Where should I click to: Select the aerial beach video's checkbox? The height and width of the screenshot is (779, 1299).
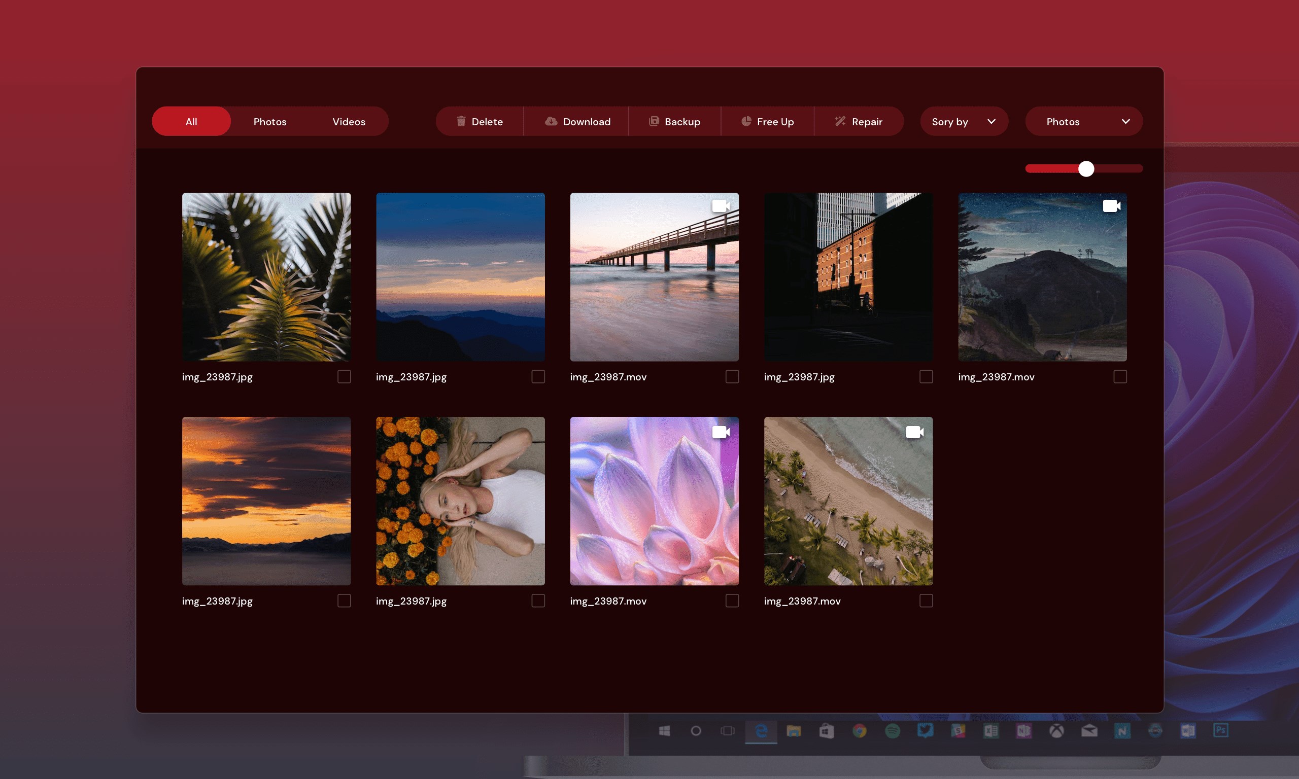click(x=926, y=600)
